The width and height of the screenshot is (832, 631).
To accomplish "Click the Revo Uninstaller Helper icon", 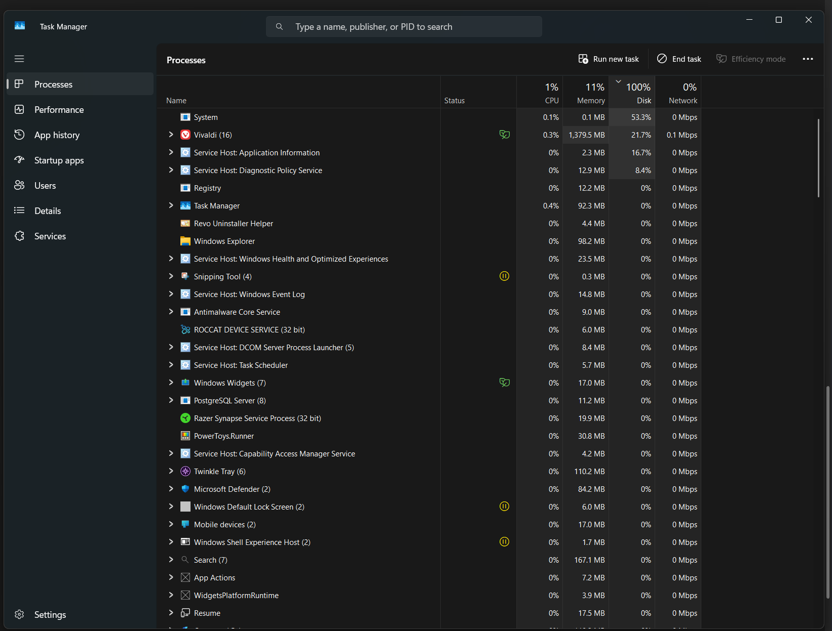I will (x=185, y=223).
